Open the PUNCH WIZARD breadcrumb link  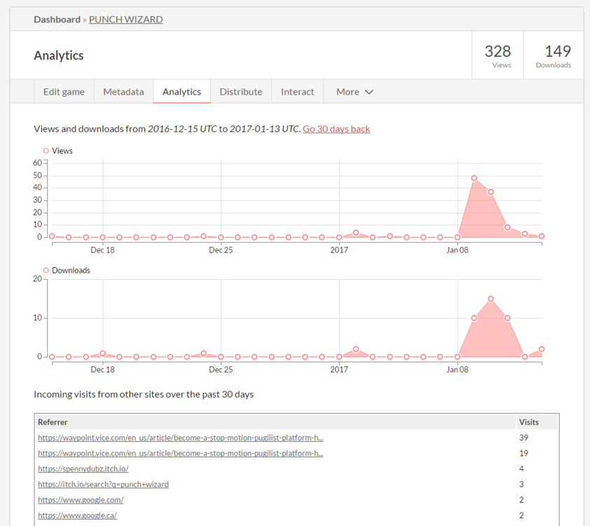(125, 20)
